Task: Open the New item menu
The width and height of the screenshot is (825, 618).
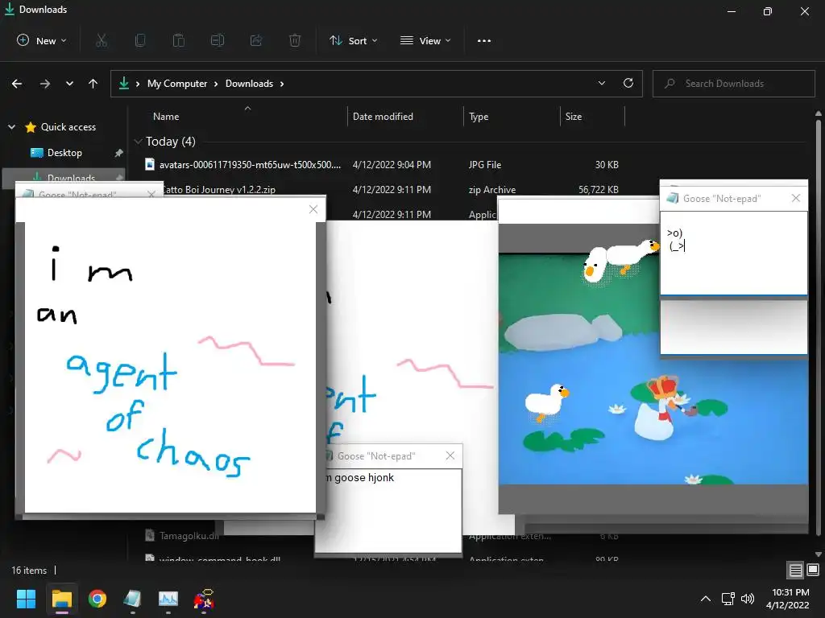Action: (x=42, y=40)
